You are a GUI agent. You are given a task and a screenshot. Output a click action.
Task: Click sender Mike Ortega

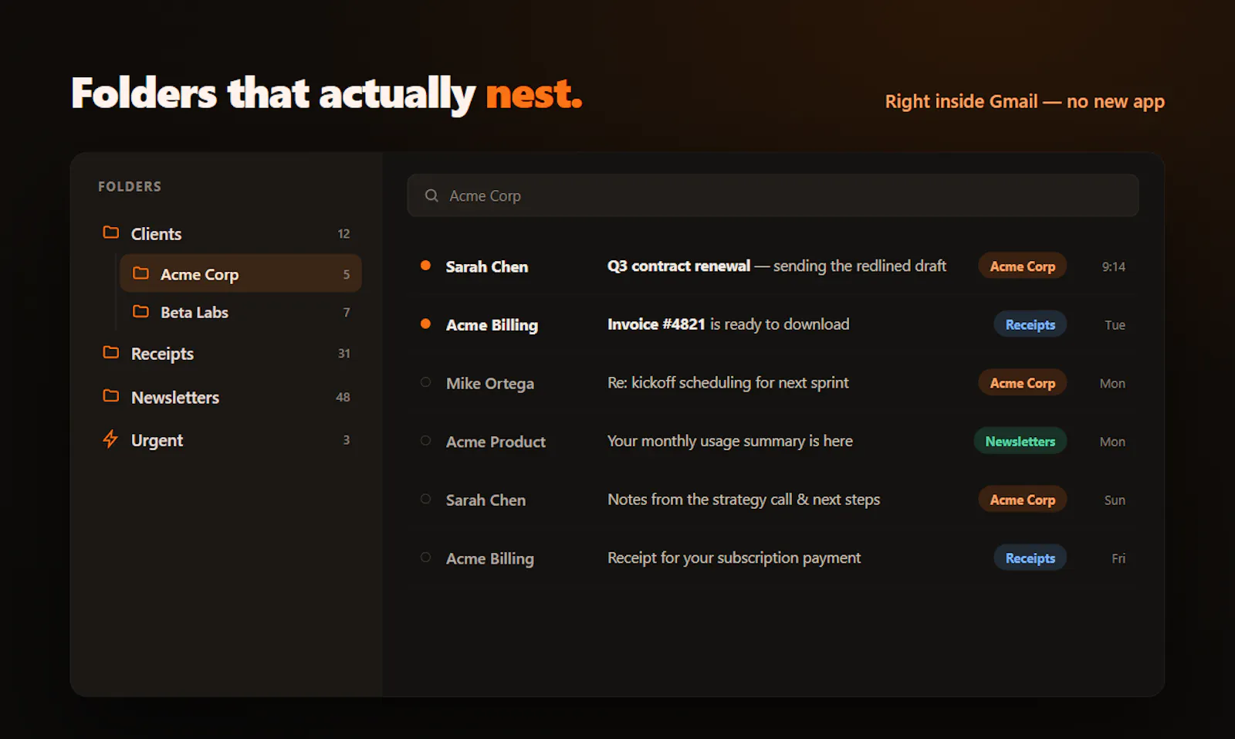pos(490,383)
